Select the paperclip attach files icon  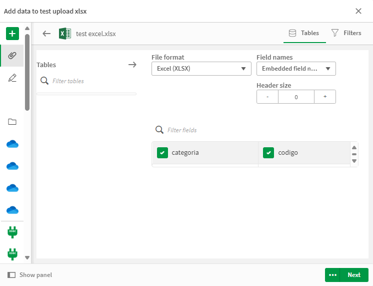[x=12, y=56]
